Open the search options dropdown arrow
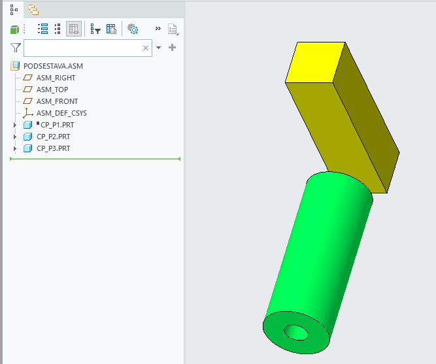The height and width of the screenshot is (364, 436). (x=158, y=48)
